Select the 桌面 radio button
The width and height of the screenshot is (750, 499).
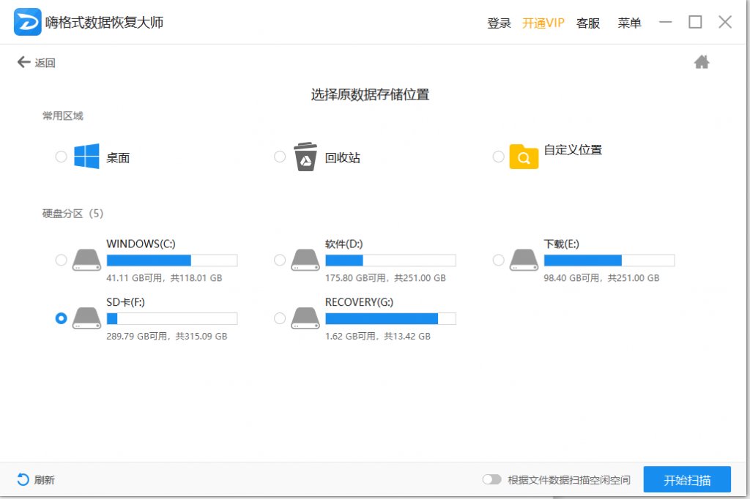[61, 156]
